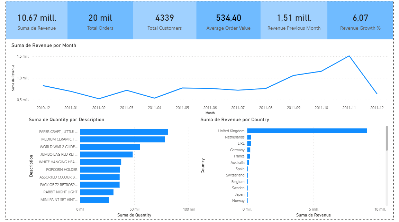The image size is (399, 222).
Task: Click the Switzerland country label
Action: tap(235, 175)
